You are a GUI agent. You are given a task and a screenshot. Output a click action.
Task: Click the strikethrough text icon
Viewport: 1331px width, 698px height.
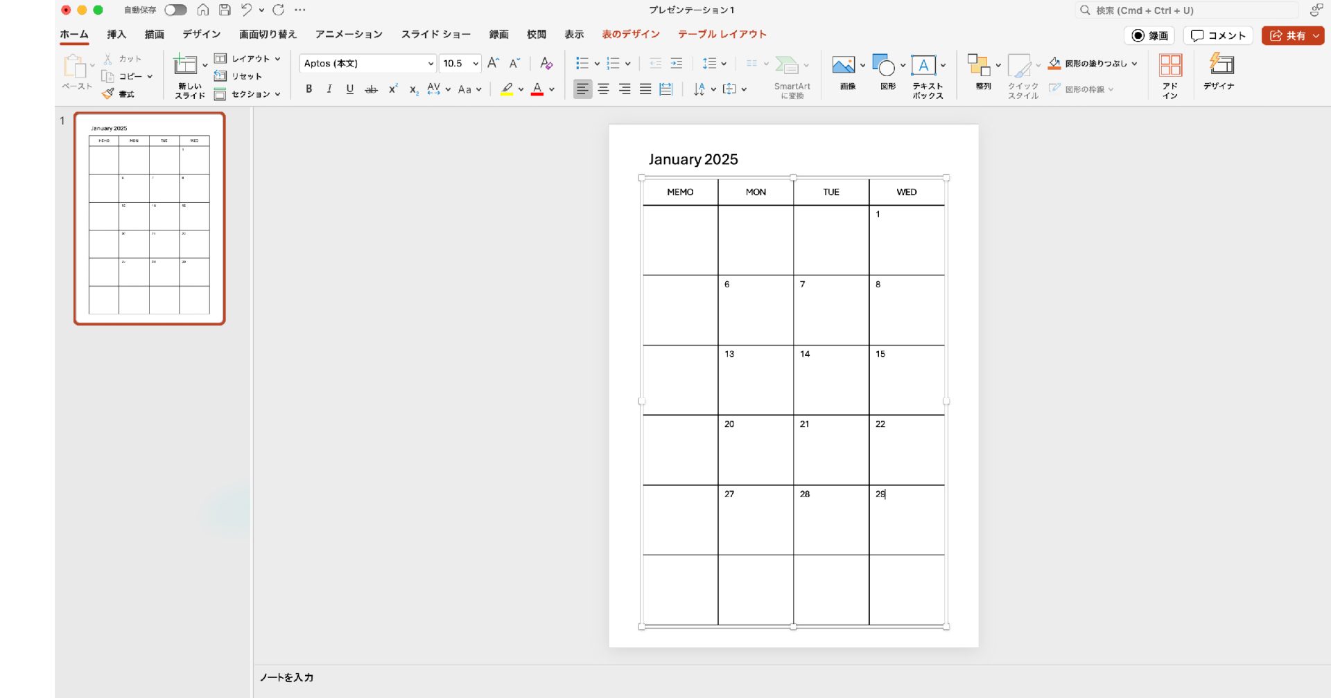372,89
